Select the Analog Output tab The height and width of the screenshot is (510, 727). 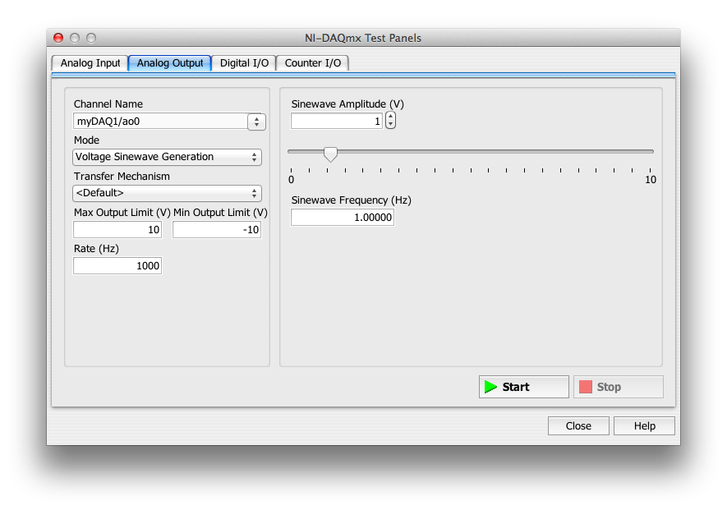click(170, 63)
